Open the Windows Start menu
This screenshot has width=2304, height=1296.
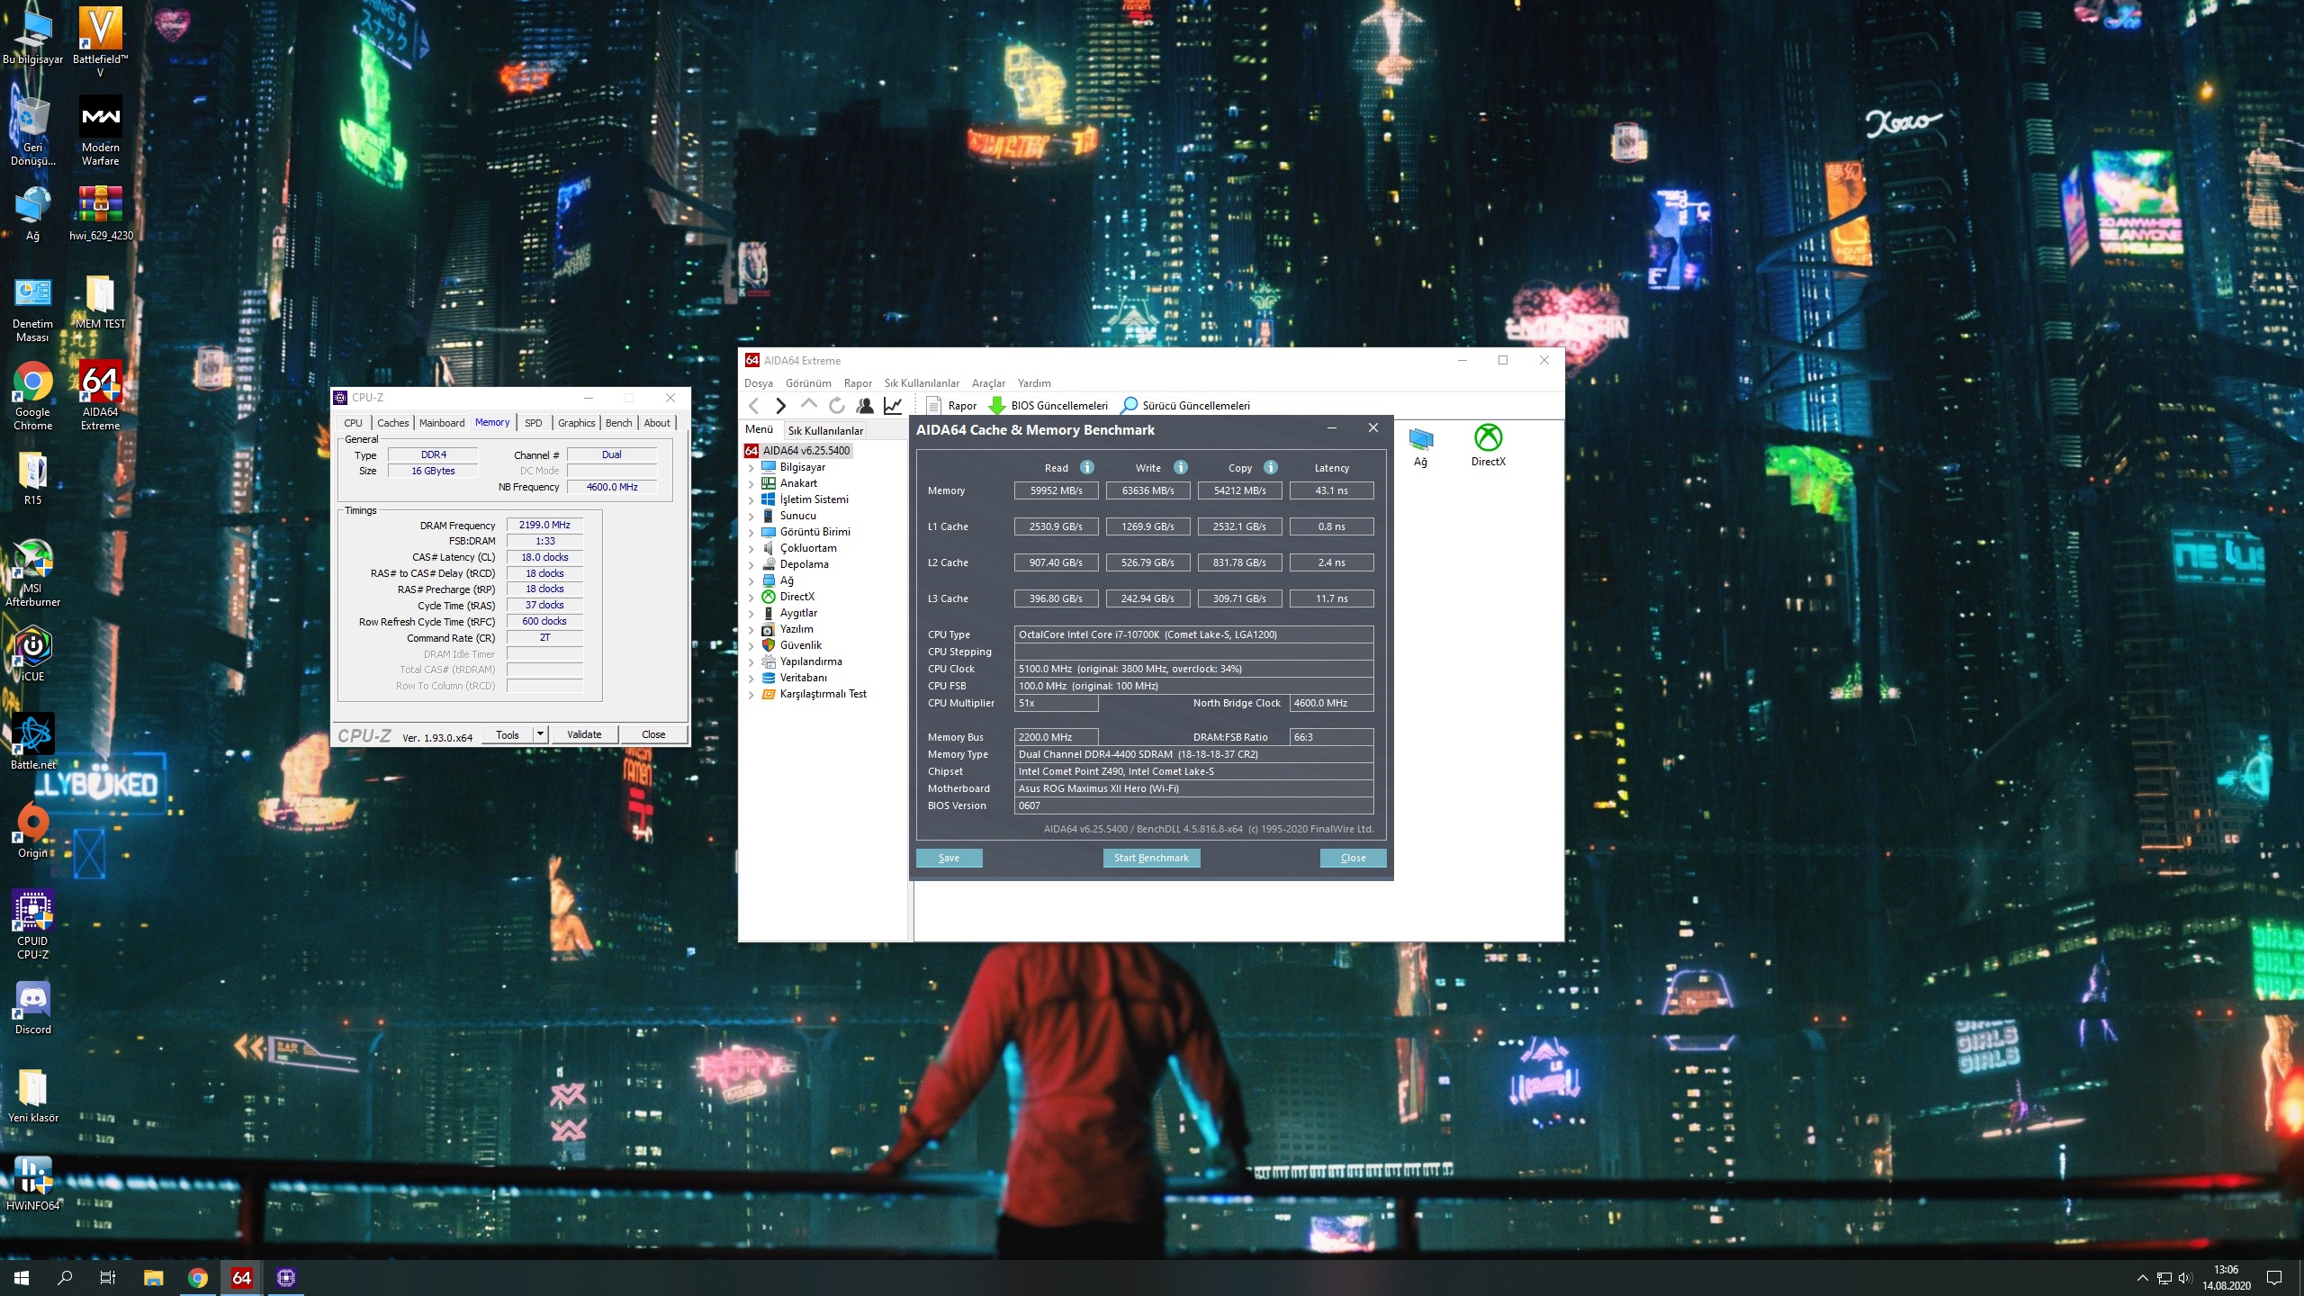pyautogui.click(x=22, y=1277)
